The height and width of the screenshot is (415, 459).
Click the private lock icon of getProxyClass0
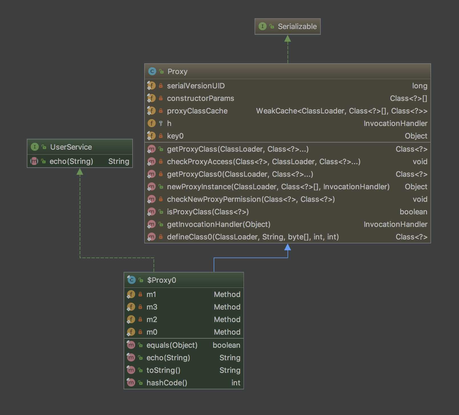[x=161, y=174]
